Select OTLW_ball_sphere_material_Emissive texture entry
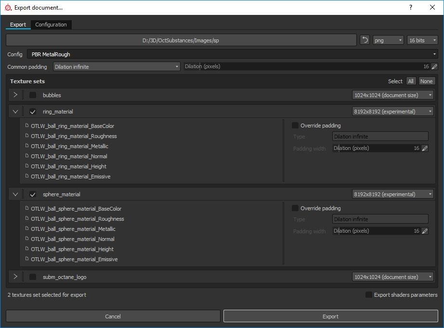 74,259
